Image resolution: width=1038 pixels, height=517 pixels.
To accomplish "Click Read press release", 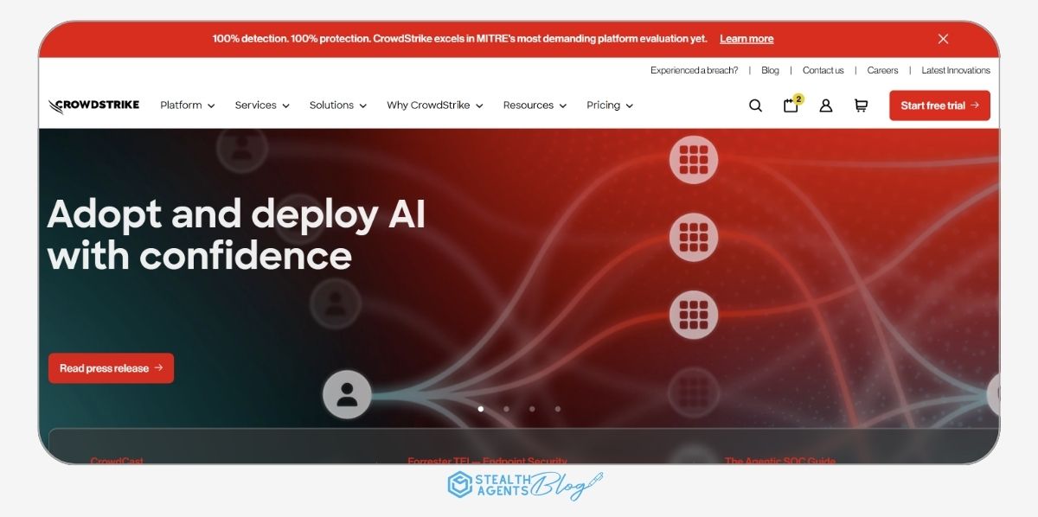I will pos(111,367).
